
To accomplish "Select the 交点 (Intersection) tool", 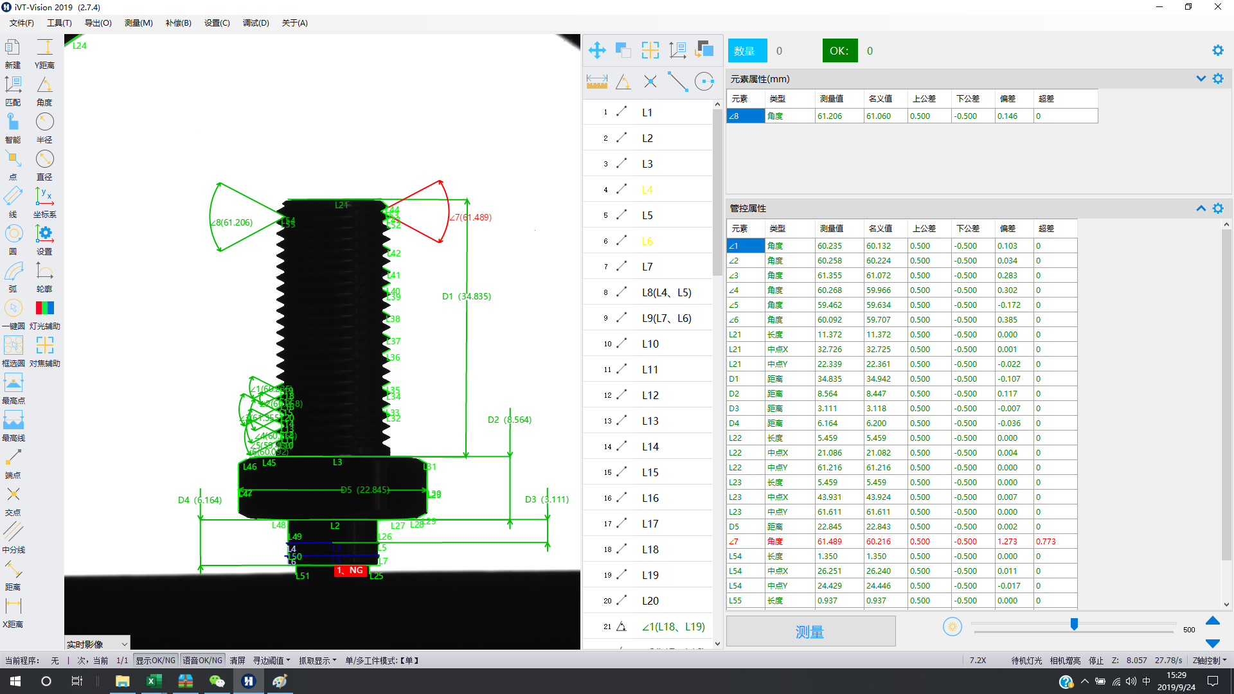I will (13, 495).
